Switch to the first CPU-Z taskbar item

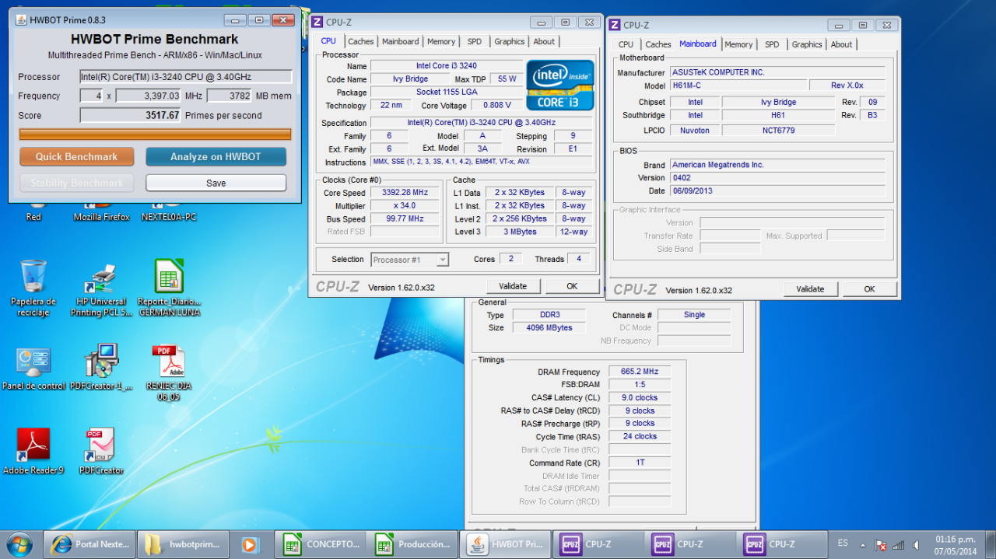[597, 544]
